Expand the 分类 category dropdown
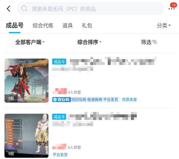Image resolution: width=179 pixels, height=159 pixels. tap(164, 26)
